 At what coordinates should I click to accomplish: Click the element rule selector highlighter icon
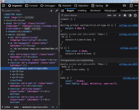(x=71, y=19)
